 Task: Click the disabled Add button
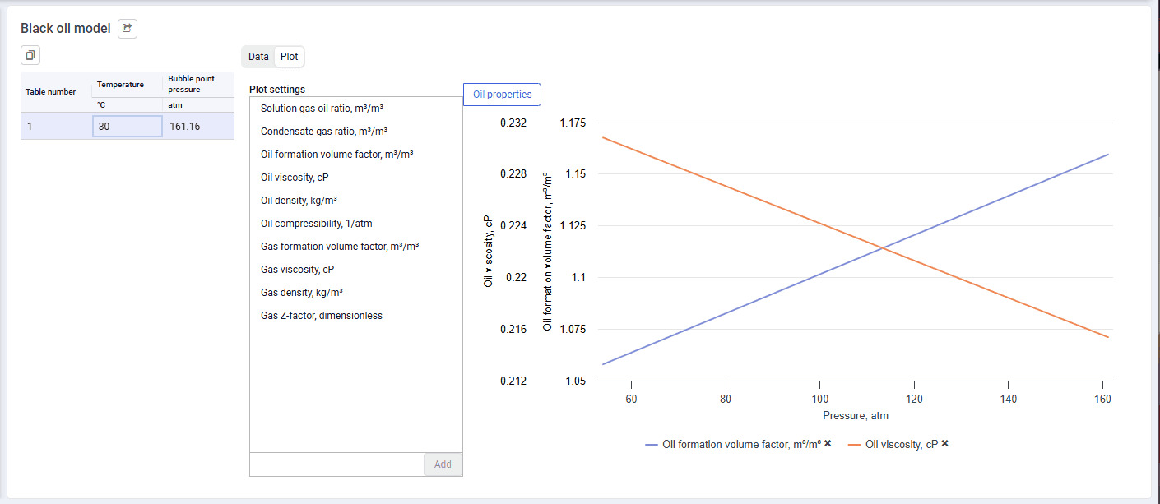coord(443,464)
